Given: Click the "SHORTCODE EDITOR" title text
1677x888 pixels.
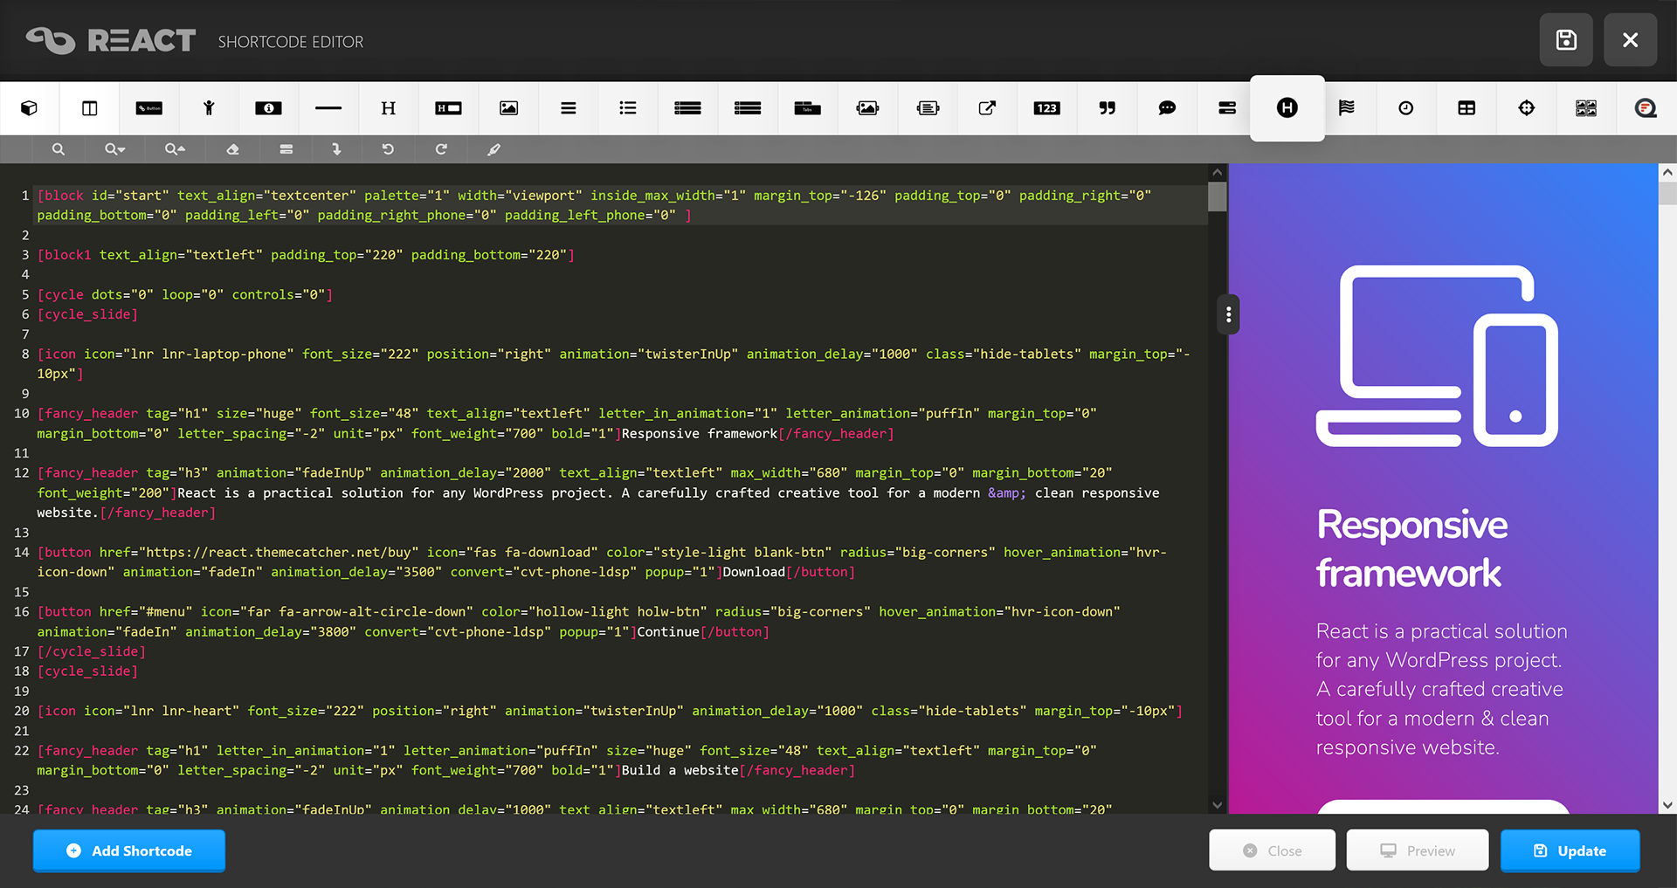Looking at the screenshot, I should [x=291, y=42].
